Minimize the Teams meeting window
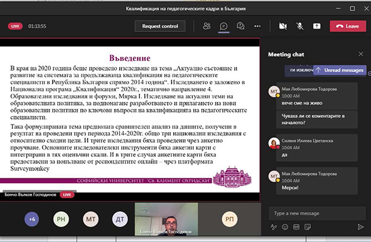 tap(338, 9)
